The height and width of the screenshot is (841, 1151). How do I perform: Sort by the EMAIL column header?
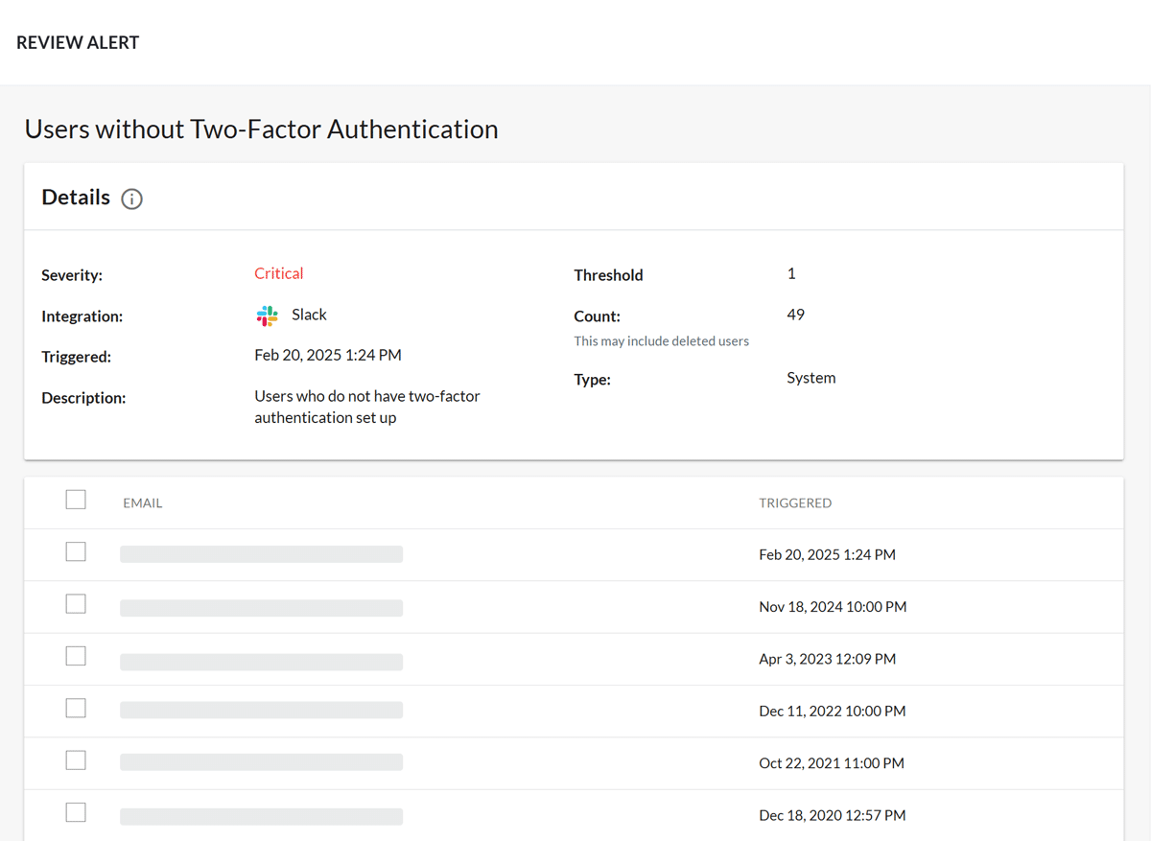143,503
